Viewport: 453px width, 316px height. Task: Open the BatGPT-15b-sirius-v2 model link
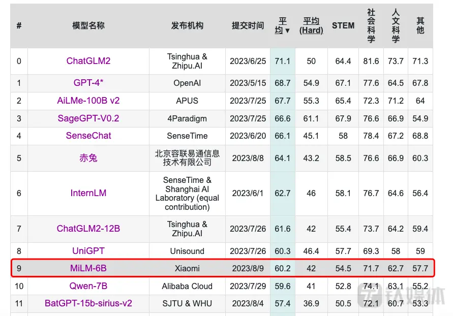(88, 303)
